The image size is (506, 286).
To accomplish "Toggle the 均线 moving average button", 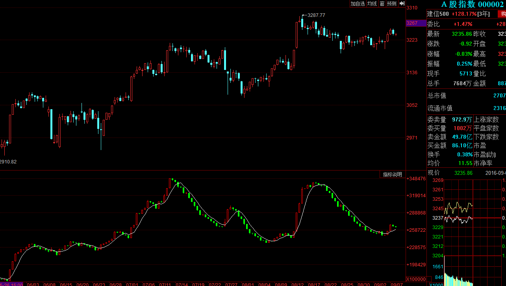I will (x=372, y=4).
